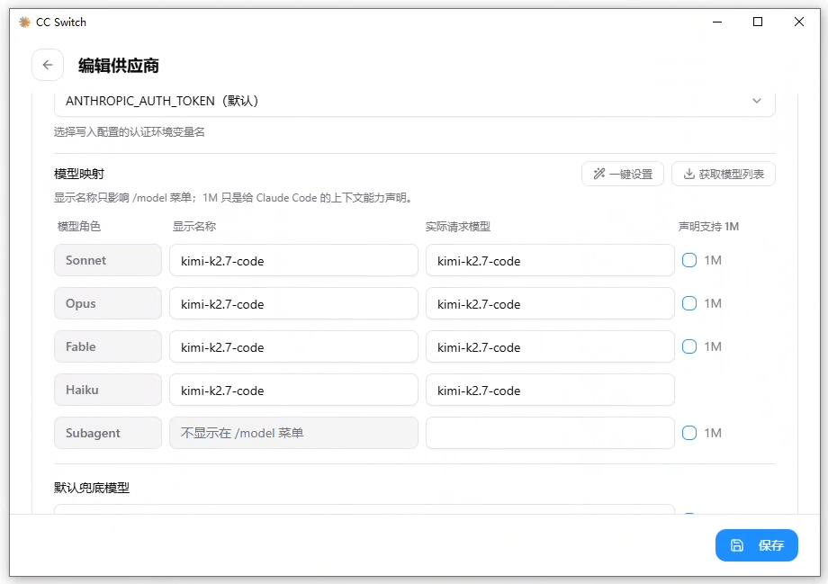Screen dimensions: 828x584
Task: Click the 默认兜底模型 section heading
Action: (92, 488)
